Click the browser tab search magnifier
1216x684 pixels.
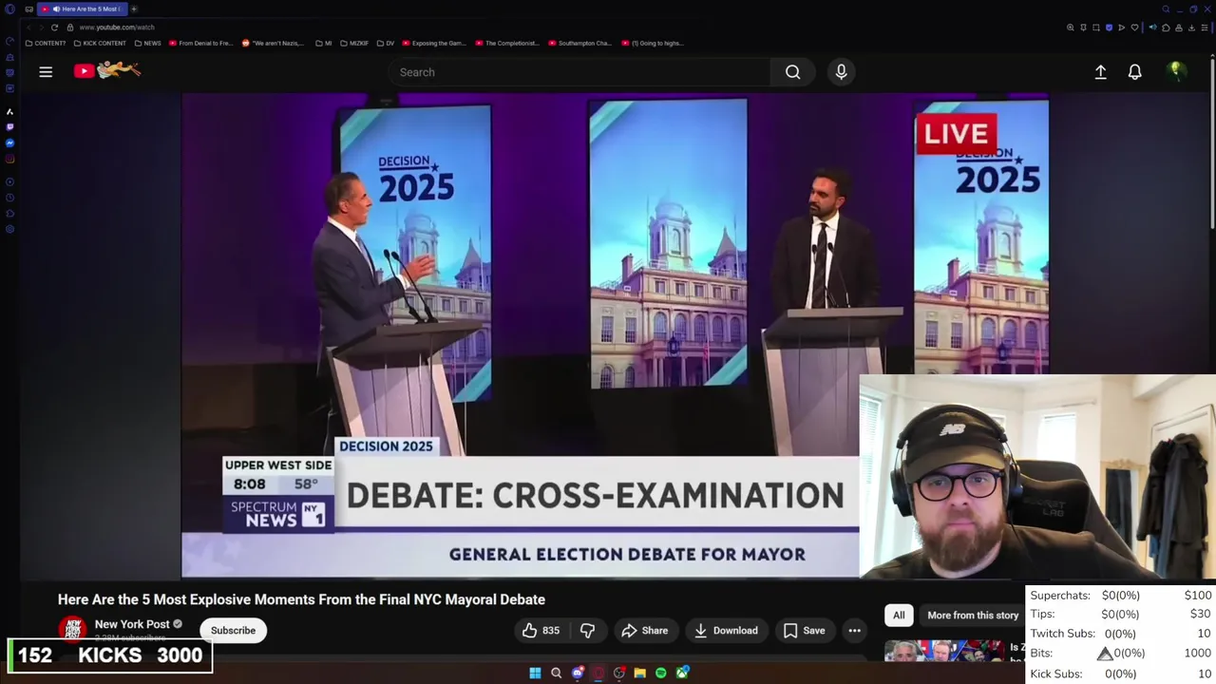(x=1166, y=9)
